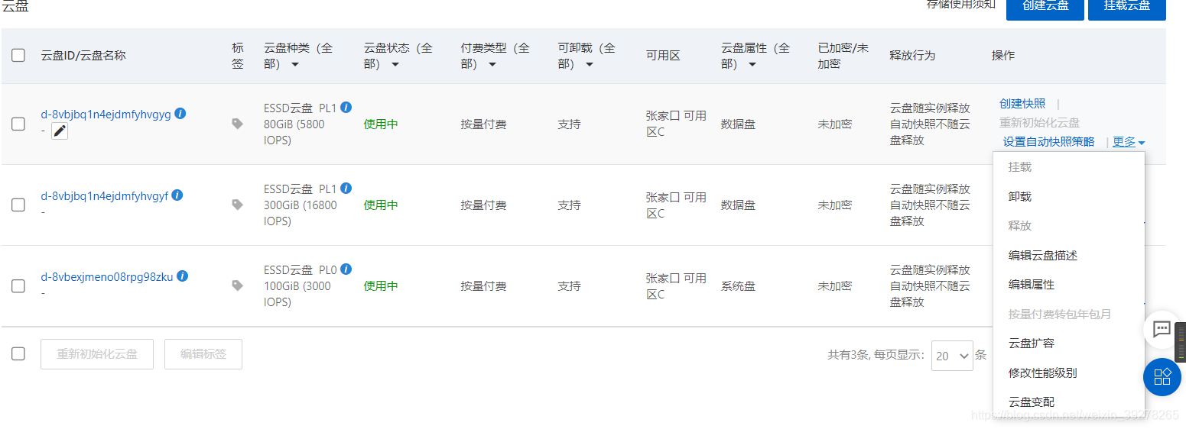The width and height of the screenshot is (1186, 429).
Task: Click the 创建快照 link in first row
Action: [x=1022, y=104]
